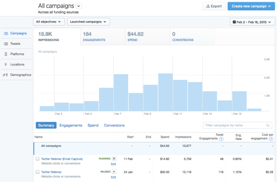The height and width of the screenshot is (182, 277).
Task: Click the Export button
Action: [214, 6]
